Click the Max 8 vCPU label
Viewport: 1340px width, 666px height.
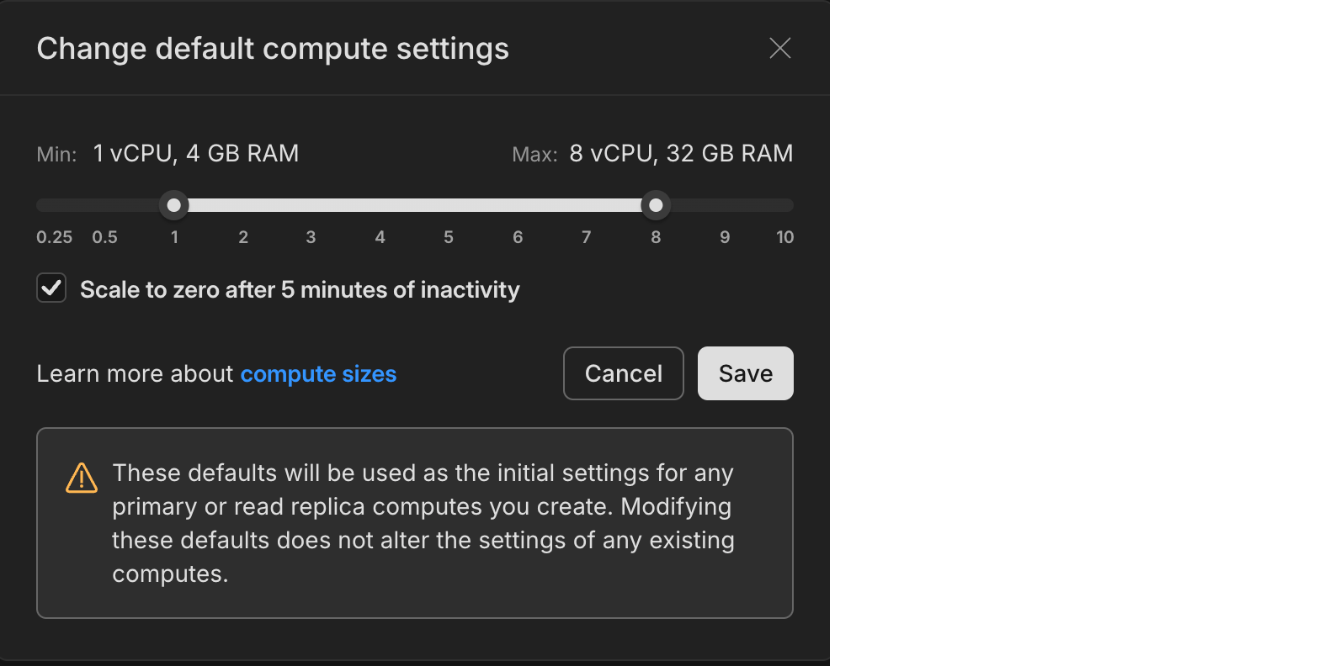(653, 153)
